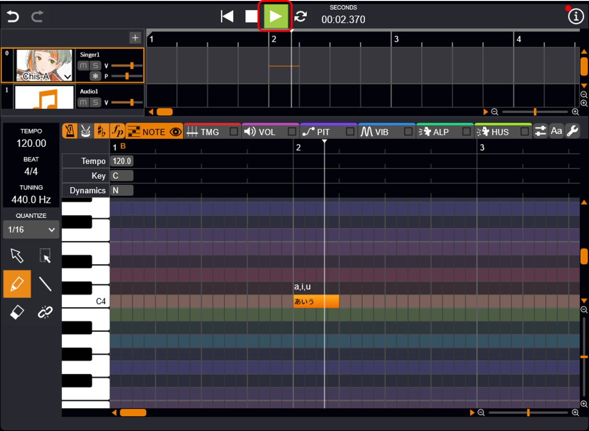Enable the PIT parameter checkbox
The width and height of the screenshot is (589, 431).
tap(350, 132)
